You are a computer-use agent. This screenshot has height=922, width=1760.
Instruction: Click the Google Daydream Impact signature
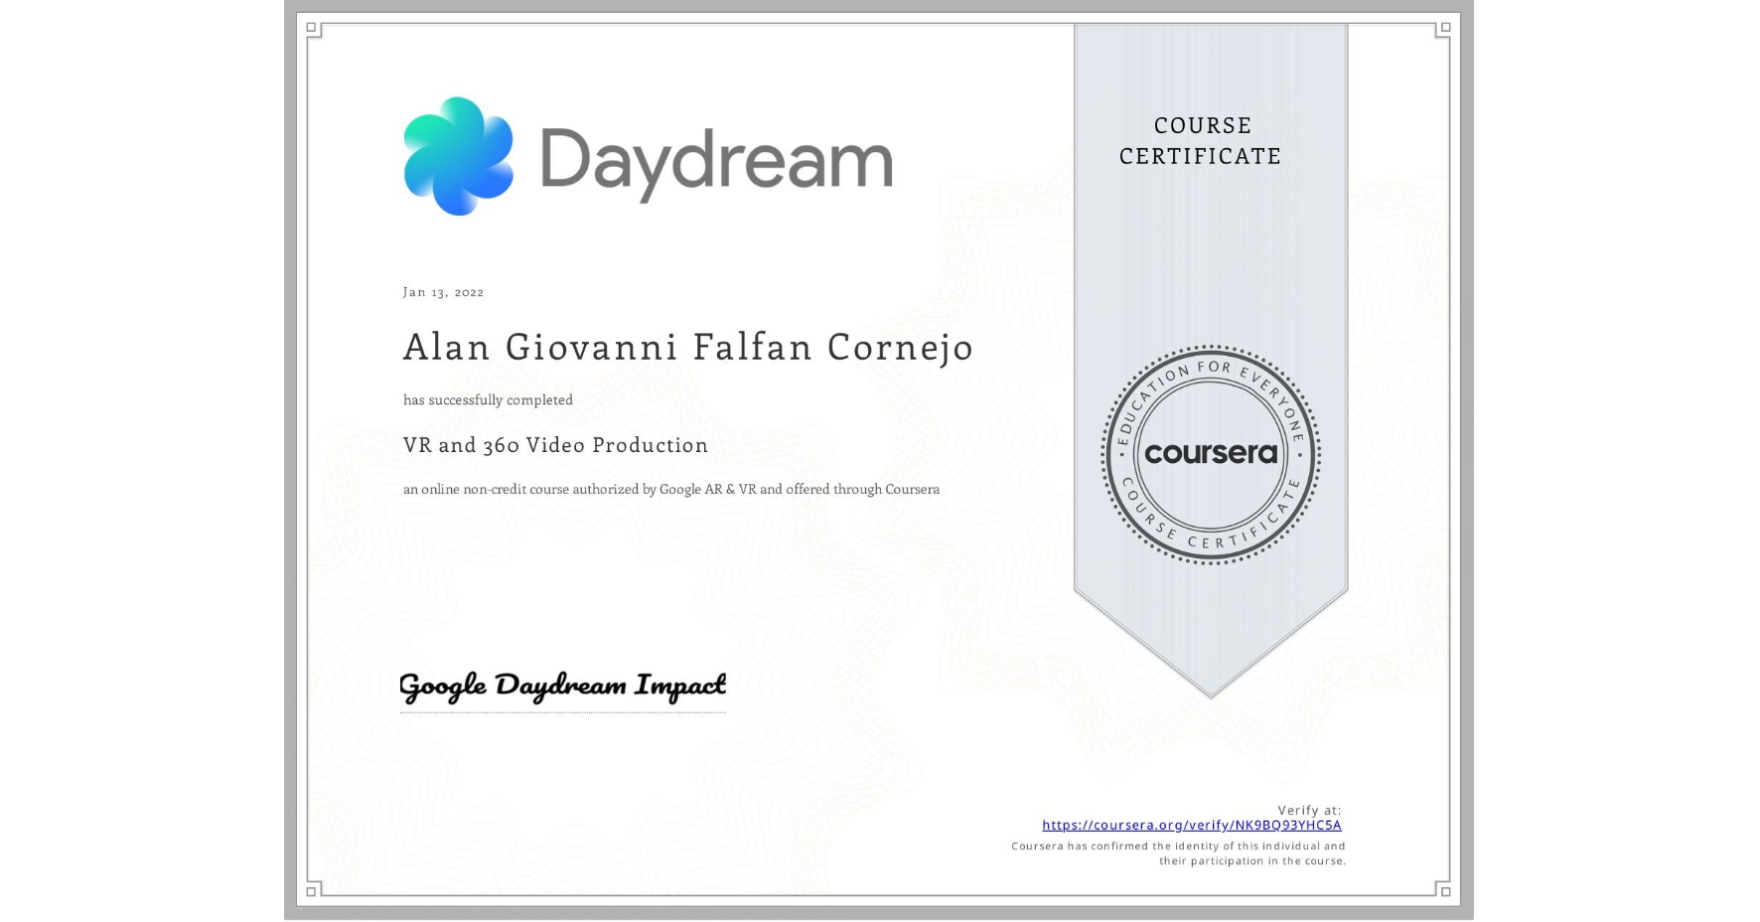(x=561, y=687)
